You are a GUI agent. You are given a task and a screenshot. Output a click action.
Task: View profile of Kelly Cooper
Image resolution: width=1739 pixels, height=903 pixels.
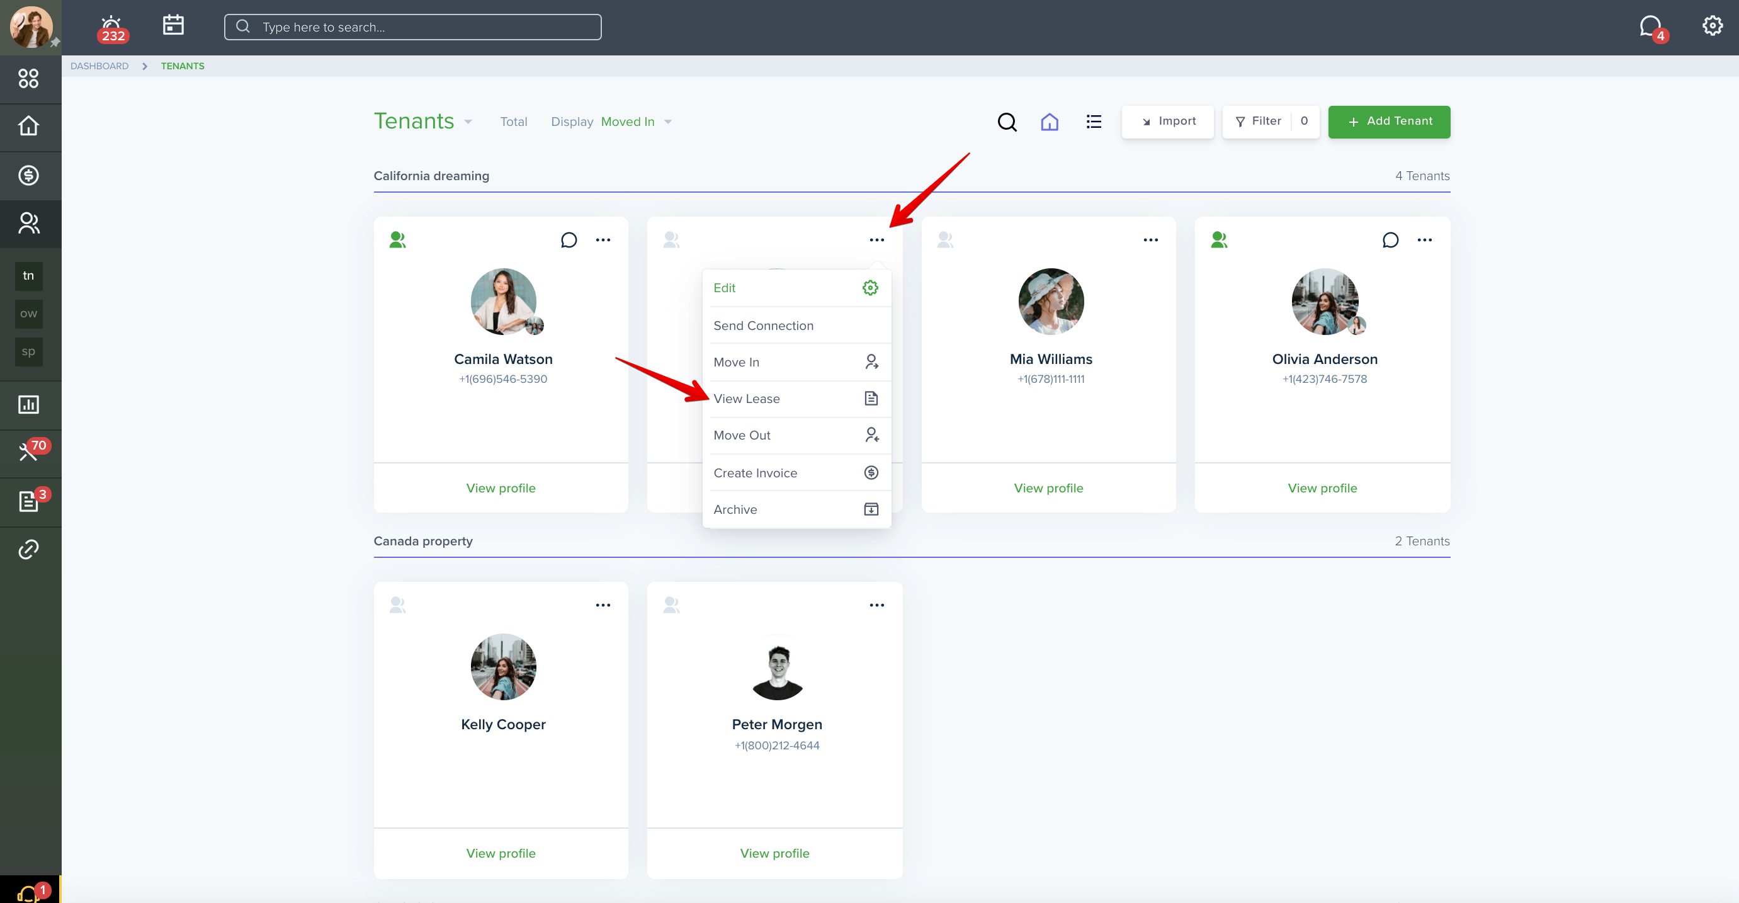coord(501,854)
